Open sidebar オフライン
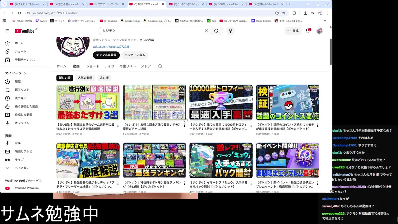 (22, 123)
